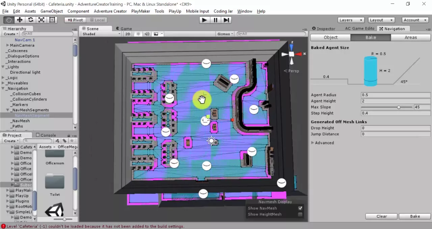Open the Layers dropdown
The width and height of the screenshot is (432, 229).
click(x=351, y=20)
